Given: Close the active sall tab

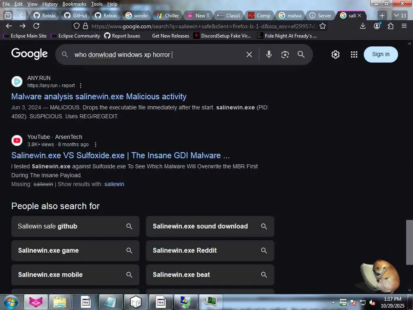Looking at the screenshot, I should [x=359, y=16].
